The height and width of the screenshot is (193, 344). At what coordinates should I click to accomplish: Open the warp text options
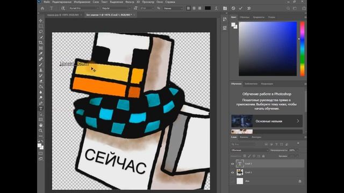click(216, 9)
